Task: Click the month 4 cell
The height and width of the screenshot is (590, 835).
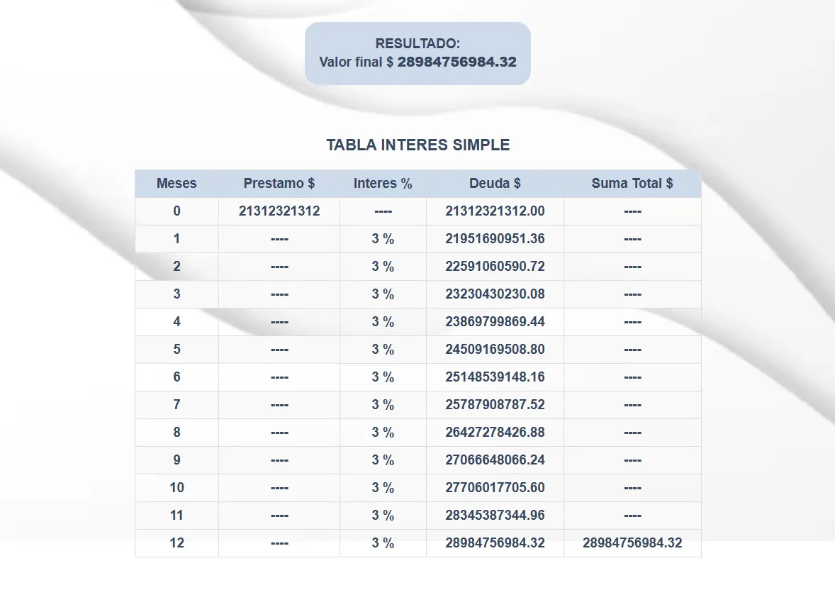Action: tap(176, 322)
